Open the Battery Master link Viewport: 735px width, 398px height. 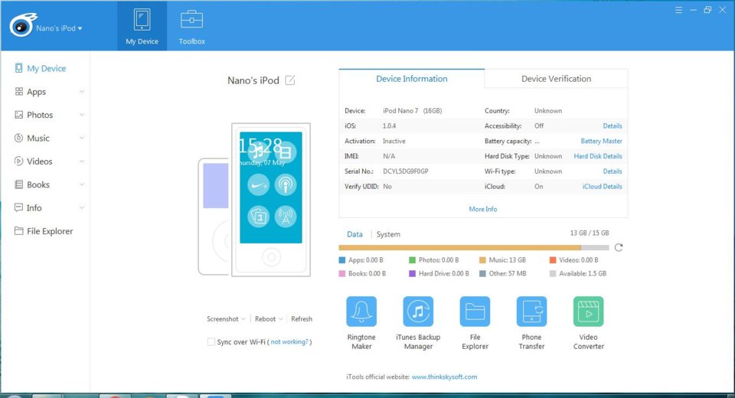[601, 141]
